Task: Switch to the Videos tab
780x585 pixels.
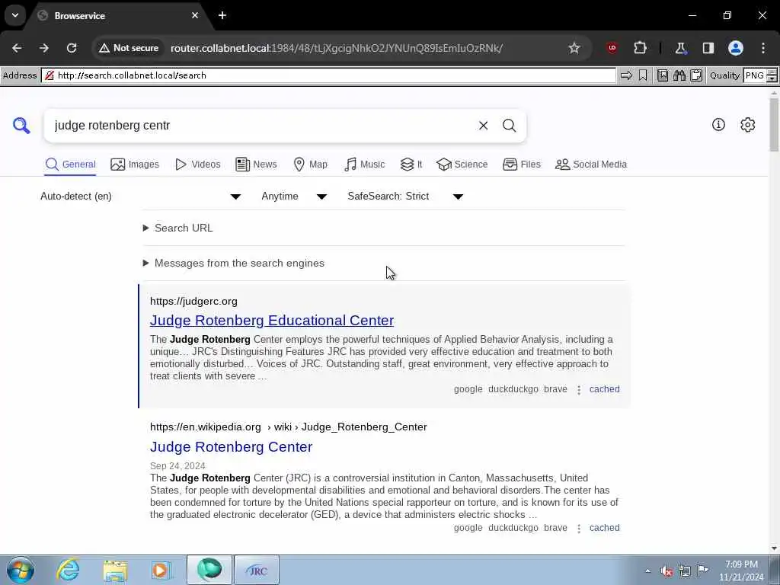Action: [x=198, y=165]
